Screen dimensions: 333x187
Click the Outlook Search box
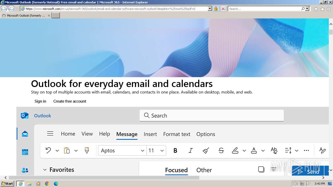[212, 115]
